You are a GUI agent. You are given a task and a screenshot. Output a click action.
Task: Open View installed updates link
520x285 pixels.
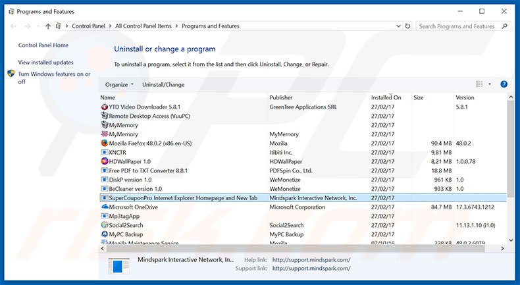46,63
